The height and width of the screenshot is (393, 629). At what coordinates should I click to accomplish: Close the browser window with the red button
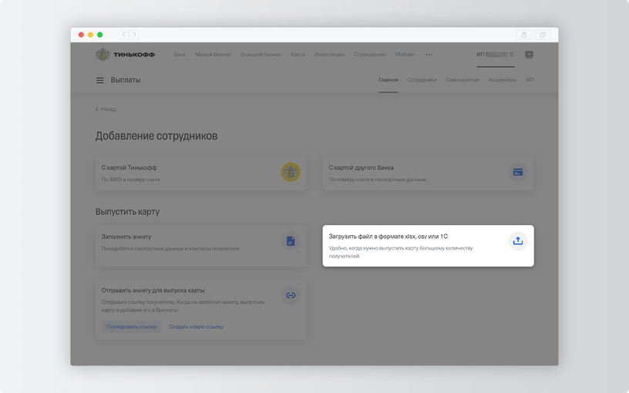[81, 35]
